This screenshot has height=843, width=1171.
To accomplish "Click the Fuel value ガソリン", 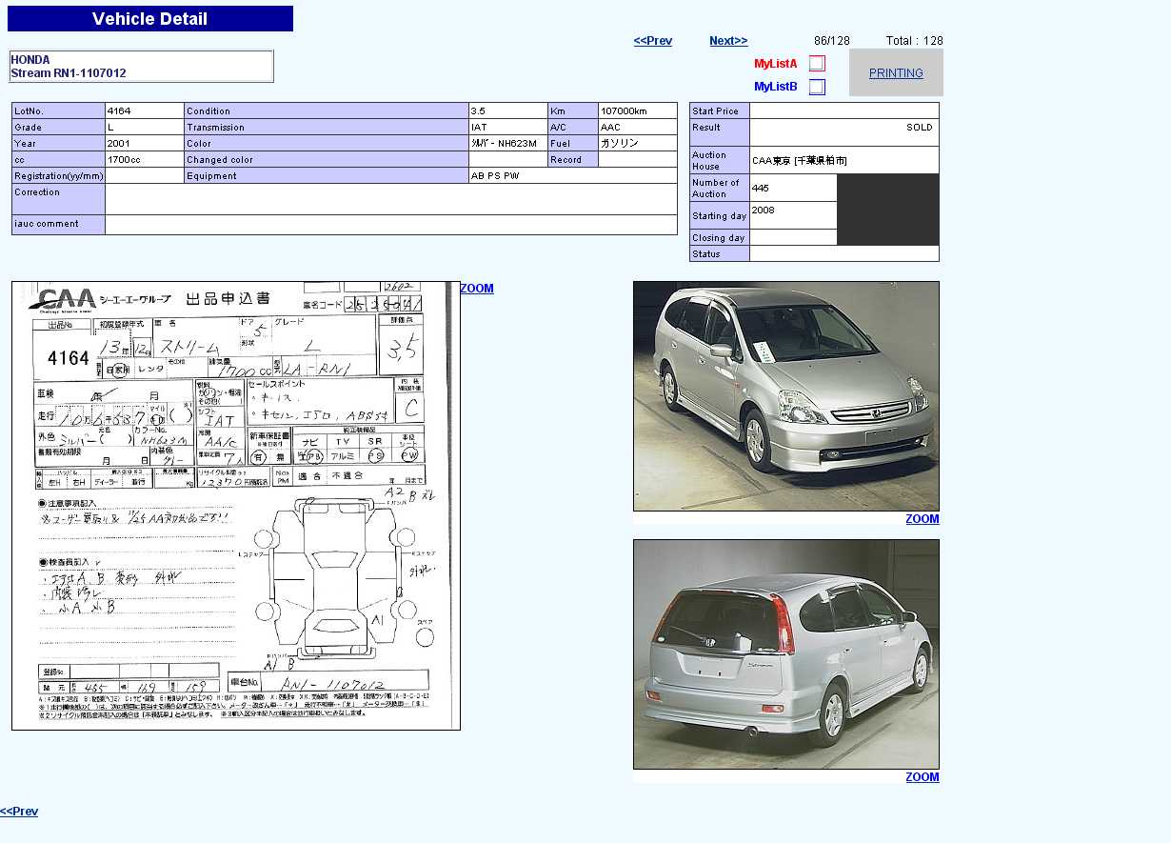I will coord(620,144).
